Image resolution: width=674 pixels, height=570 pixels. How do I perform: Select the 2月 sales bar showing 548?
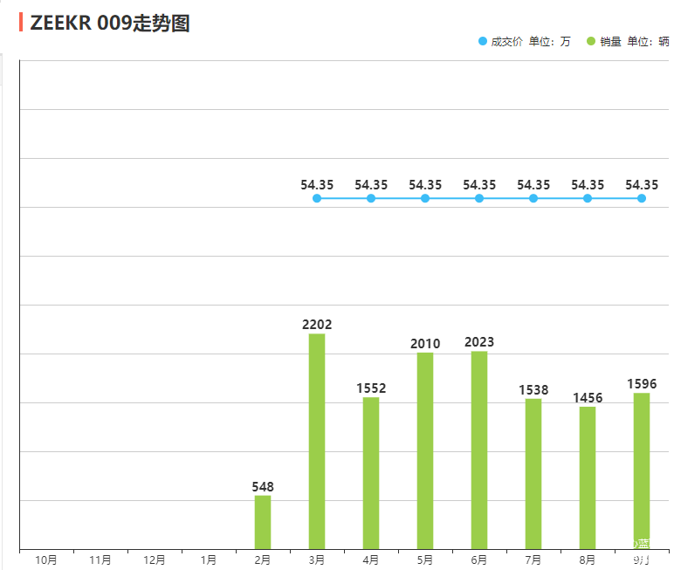coord(263,522)
